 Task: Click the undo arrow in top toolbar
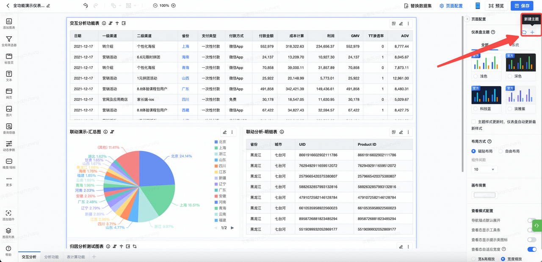[86, 6]
